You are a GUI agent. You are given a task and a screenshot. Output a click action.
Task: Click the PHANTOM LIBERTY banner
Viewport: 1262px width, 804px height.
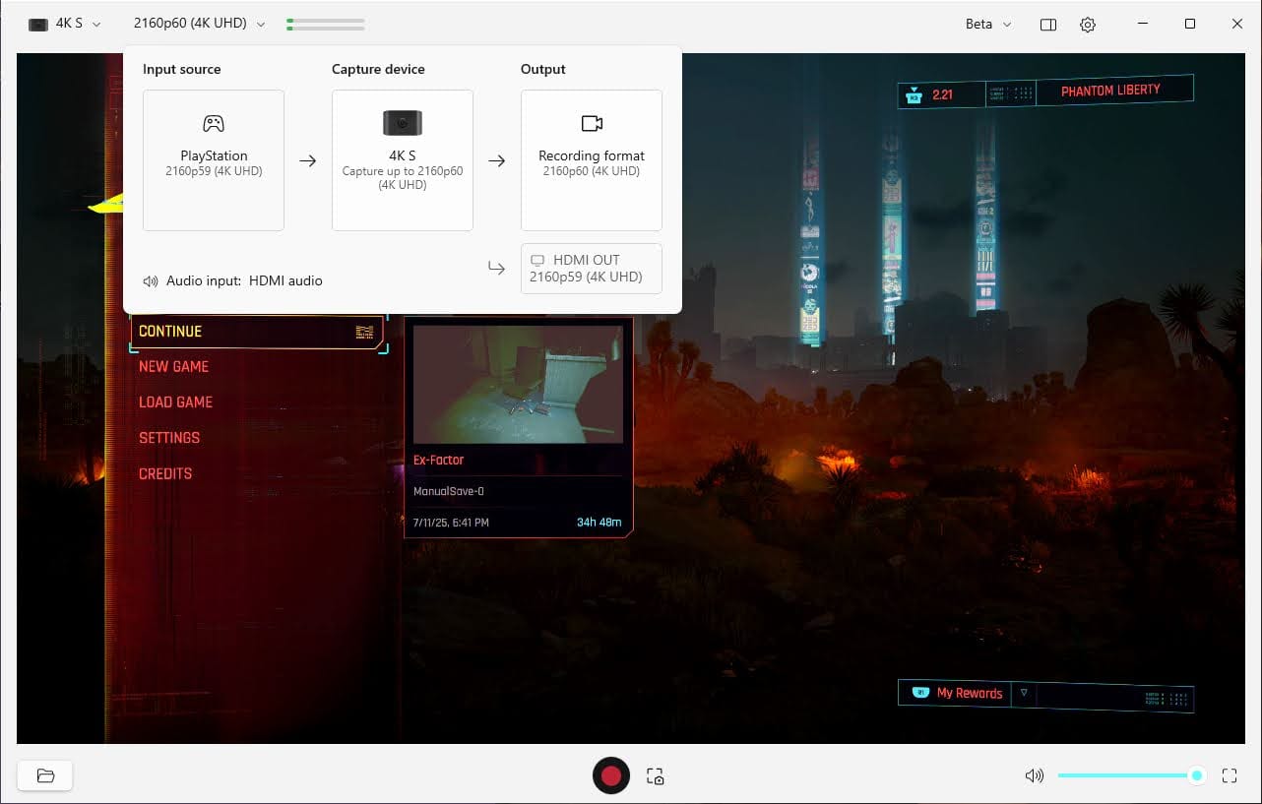point(1111,91)
